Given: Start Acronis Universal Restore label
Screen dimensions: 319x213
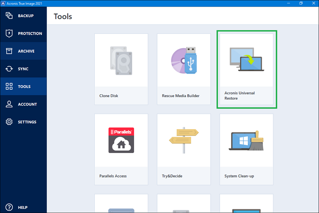Looking at the screenshot, I should [239, 96].
